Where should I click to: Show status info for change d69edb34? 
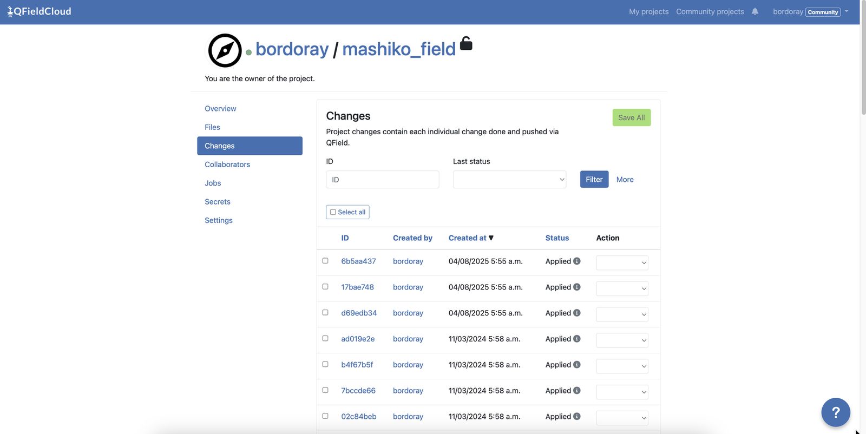577,313
